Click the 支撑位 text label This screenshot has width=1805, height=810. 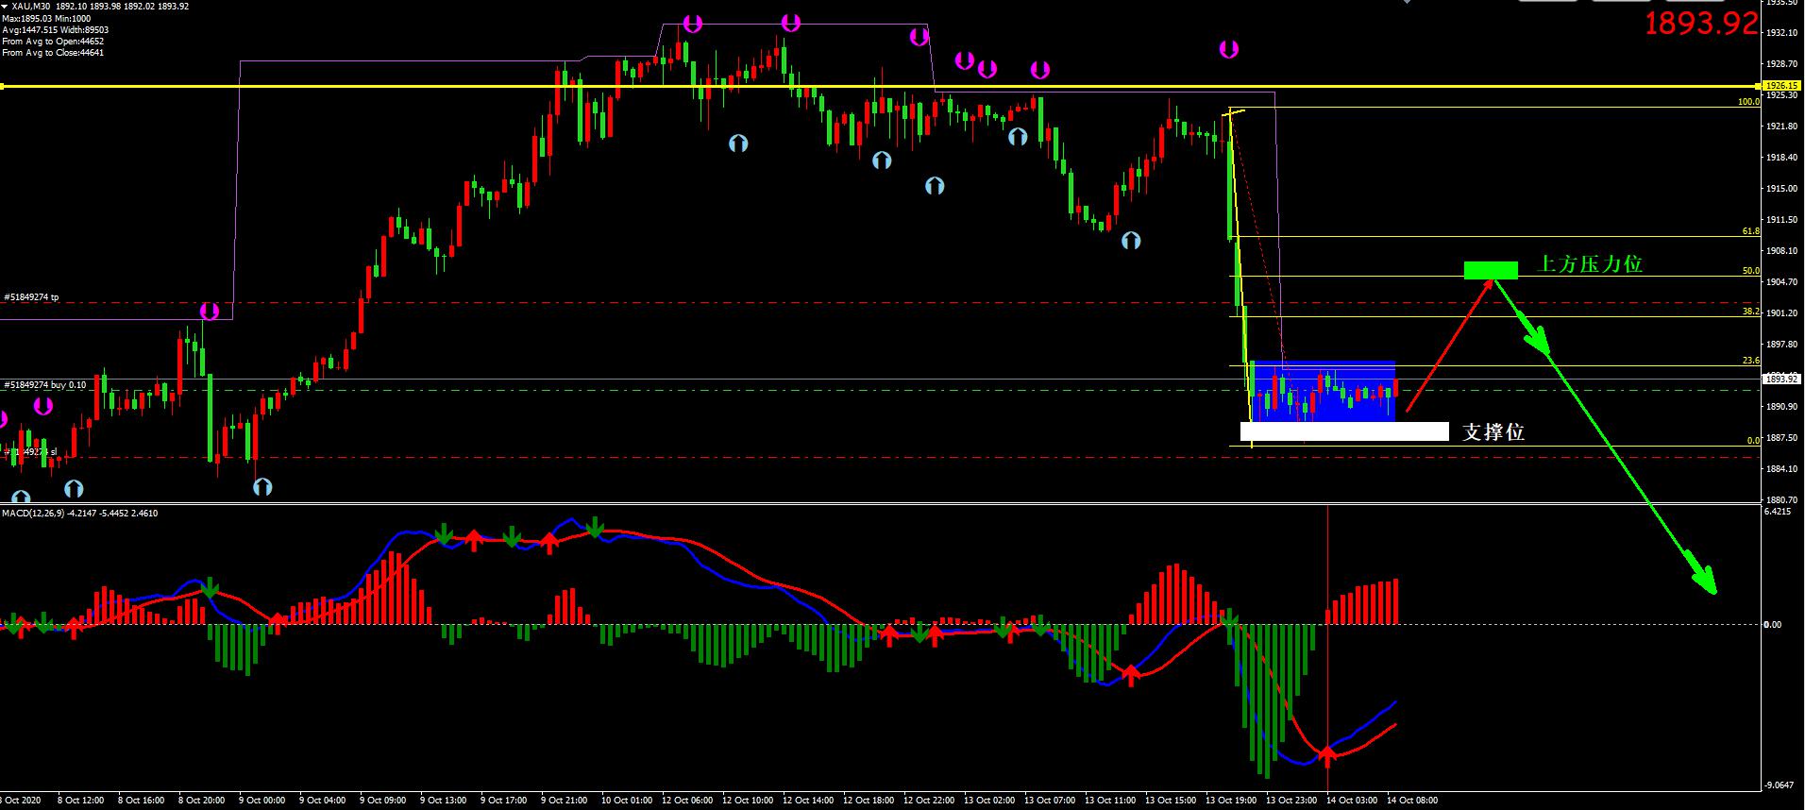click(x=1493, y=432)
